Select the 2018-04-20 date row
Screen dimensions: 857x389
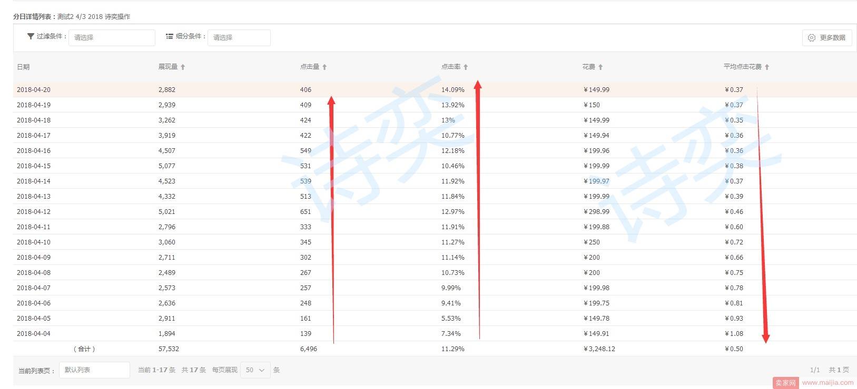[x=435, y=90]
